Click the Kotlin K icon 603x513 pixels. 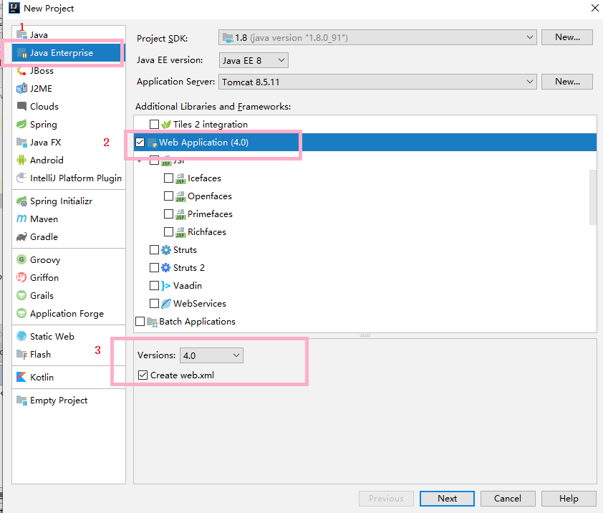pos(21,377)
